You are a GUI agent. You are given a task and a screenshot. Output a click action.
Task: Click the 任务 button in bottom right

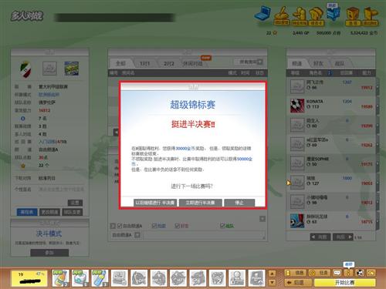[320, 273]
